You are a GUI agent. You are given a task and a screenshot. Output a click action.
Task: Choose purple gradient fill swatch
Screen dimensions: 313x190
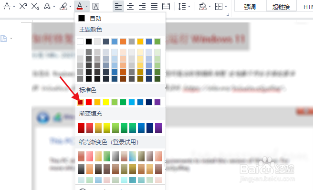click(158, 128)
